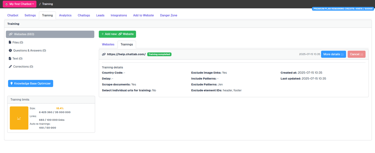Click Add new: Website button
Viewport: 375px width, 153px height.
pos(117,34)
